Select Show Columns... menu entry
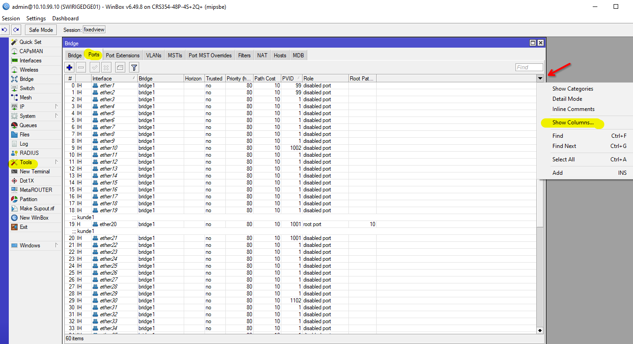 click(573, 123)
